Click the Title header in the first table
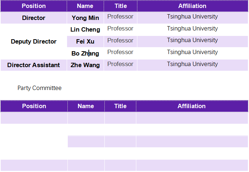The height and width of the screenshot is (172, 249). point(121,6)
